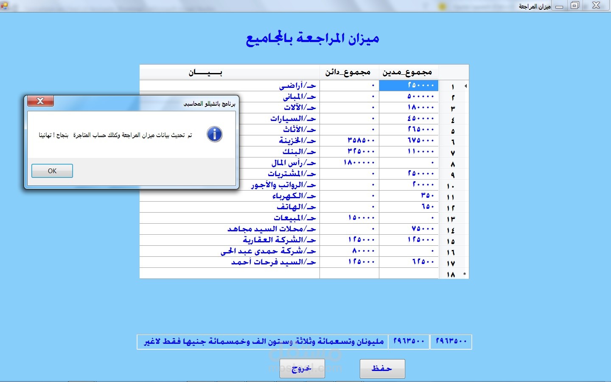Click the حـ/الهاتف account cell

click(x=230, y=207)
